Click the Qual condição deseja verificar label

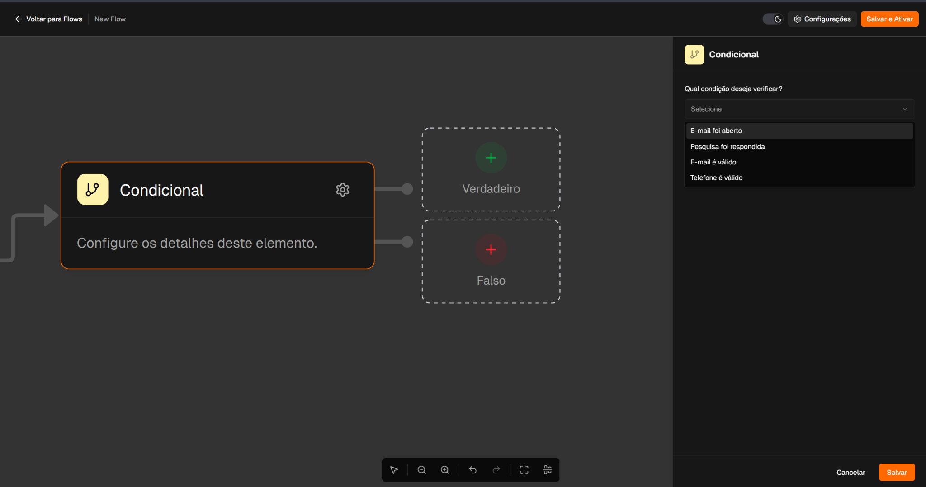click(733, 89)
